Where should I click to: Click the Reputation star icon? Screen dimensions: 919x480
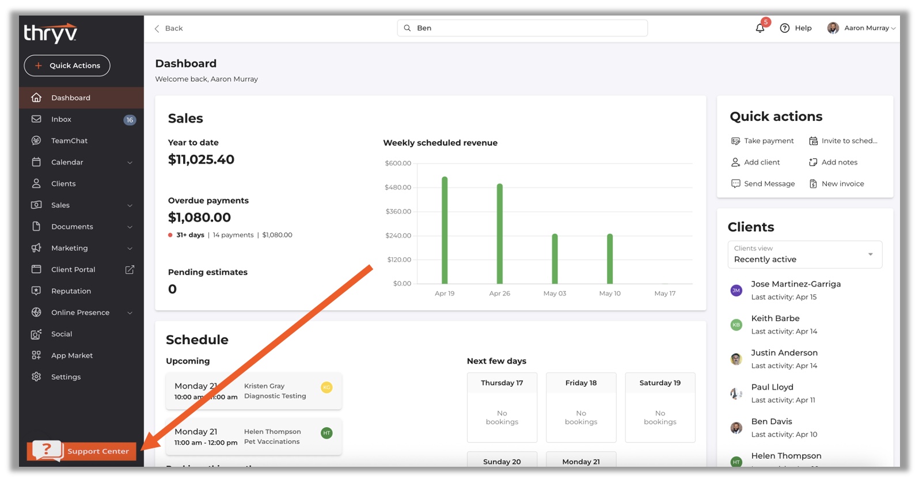pyautogui.click(x=36, y=291)
